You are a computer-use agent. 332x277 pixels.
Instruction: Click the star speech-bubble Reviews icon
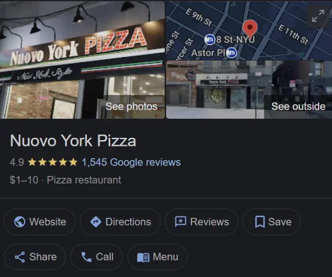pyautogui.click(x=180, y=222)
